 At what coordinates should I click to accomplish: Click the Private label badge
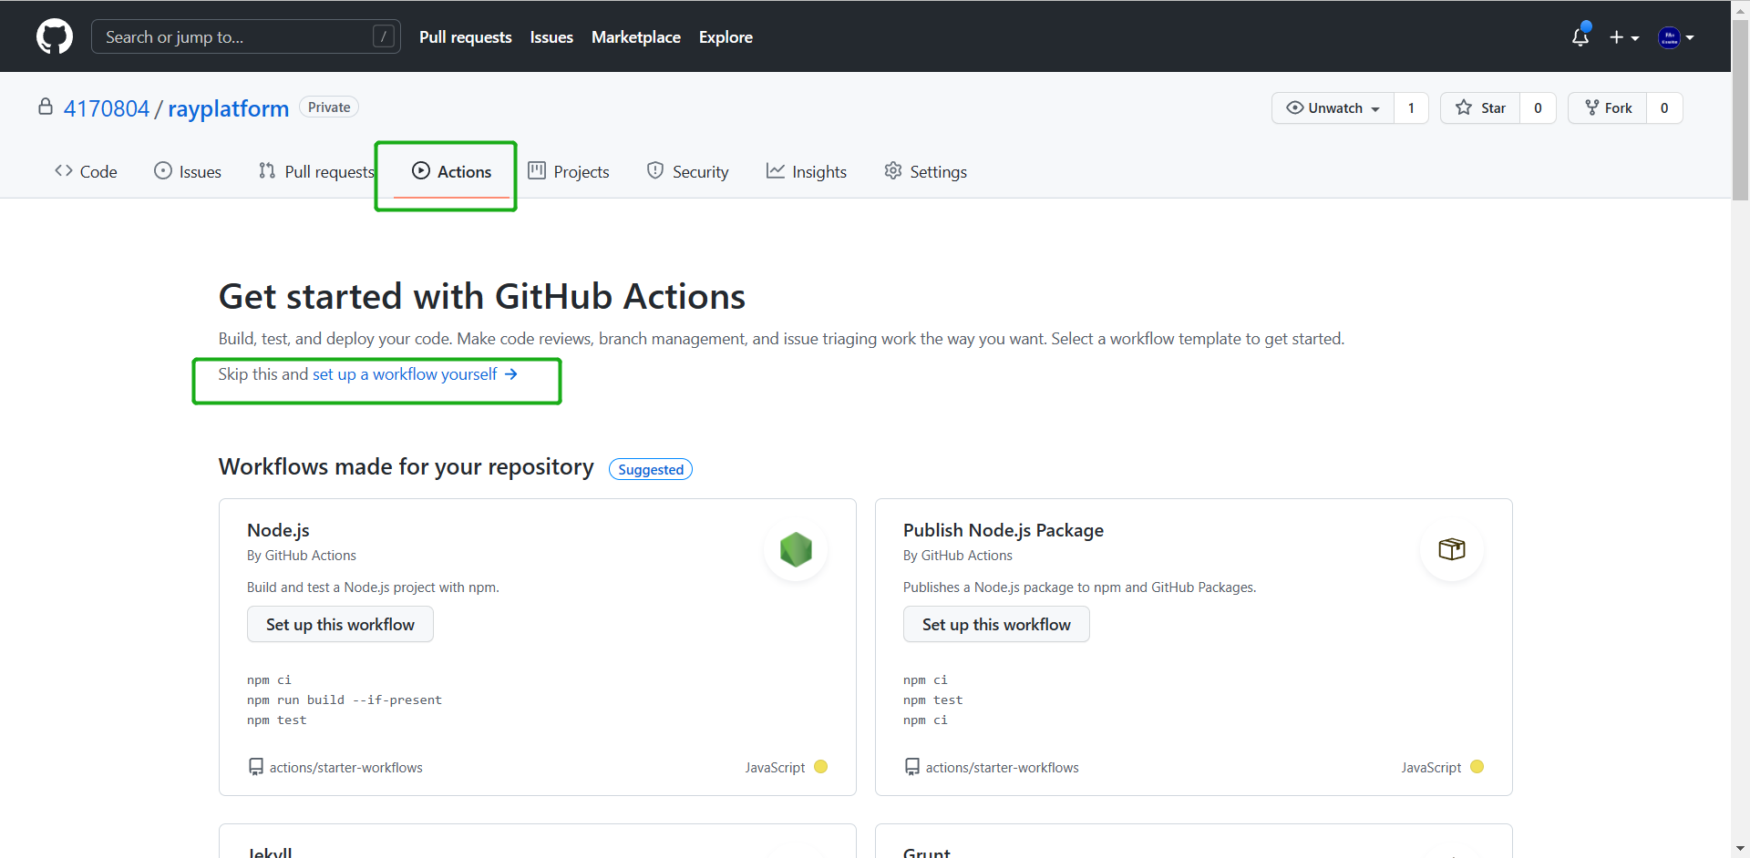point(329,107)
